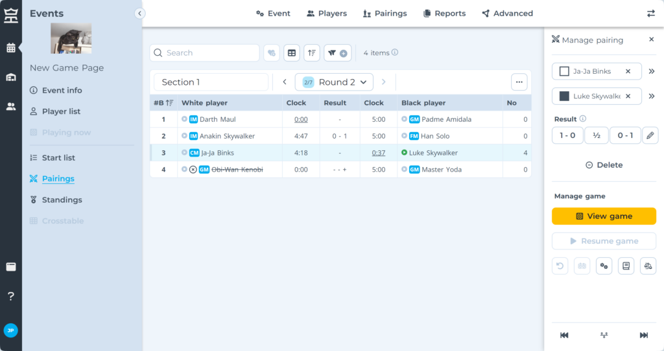Select Anakin Skywalker in board 2

point(227,136)
